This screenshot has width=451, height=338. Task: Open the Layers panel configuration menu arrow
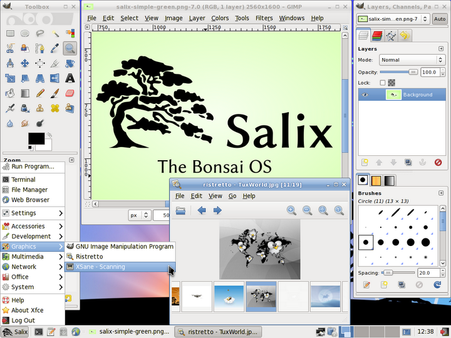point(441,49)
